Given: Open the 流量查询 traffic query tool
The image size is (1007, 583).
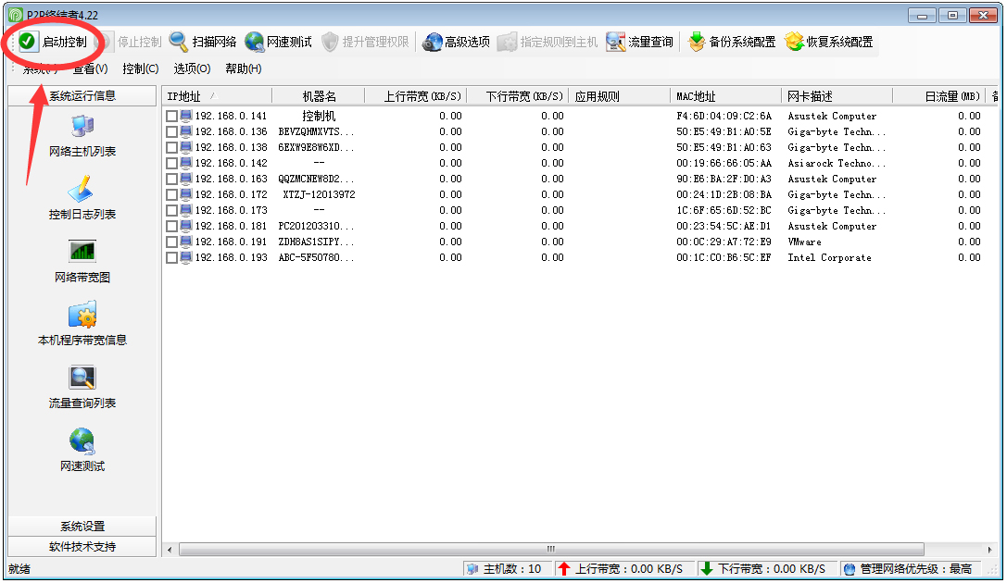Looking at the screenshot, I should (638, 41).
